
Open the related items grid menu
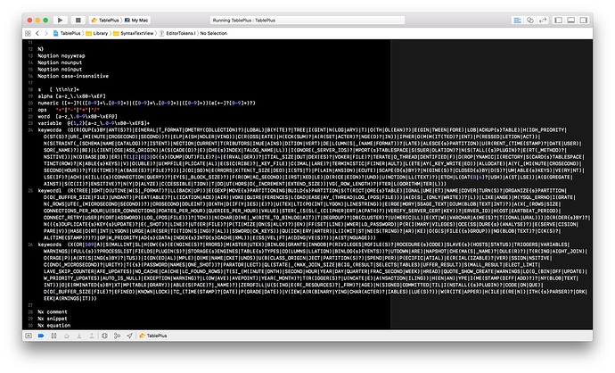(28, 33)
